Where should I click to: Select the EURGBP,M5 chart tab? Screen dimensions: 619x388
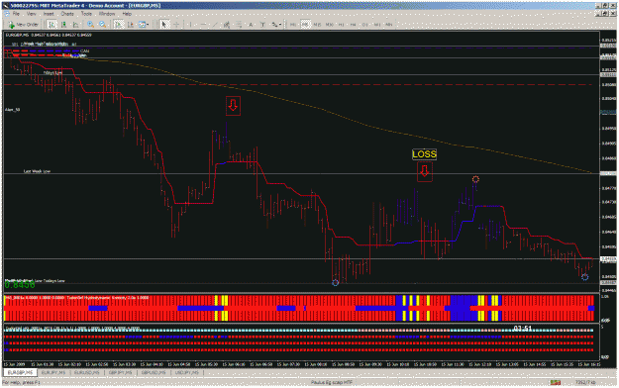click(21, 372)
